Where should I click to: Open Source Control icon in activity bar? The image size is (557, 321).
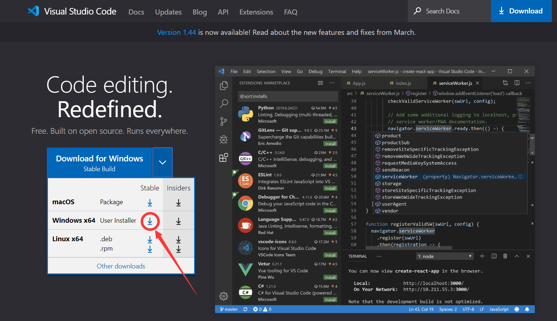224,122
